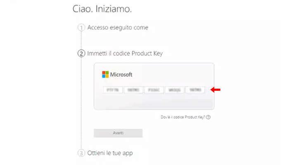
Task: Focus the fifth product key field
Action: [195, 90]
